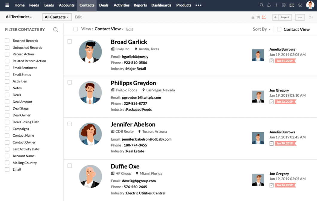Image resolution: width=317 pixels, height=201 pixels.
Task: Expand the Sort By dropdown
Action: (262, 29)
